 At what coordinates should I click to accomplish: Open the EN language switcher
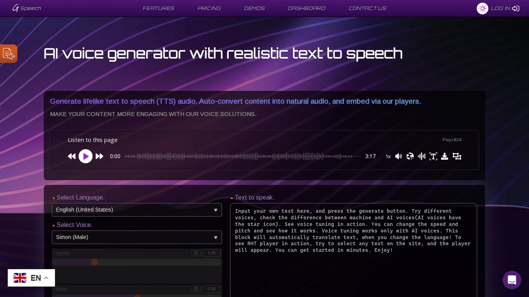point(31,278)
